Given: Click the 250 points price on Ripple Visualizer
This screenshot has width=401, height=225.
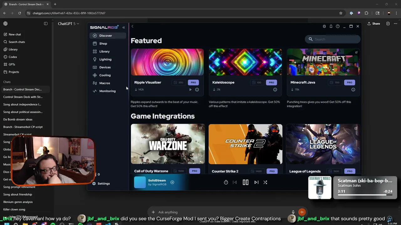Looking at the screenshot, I should click(179, 82).
